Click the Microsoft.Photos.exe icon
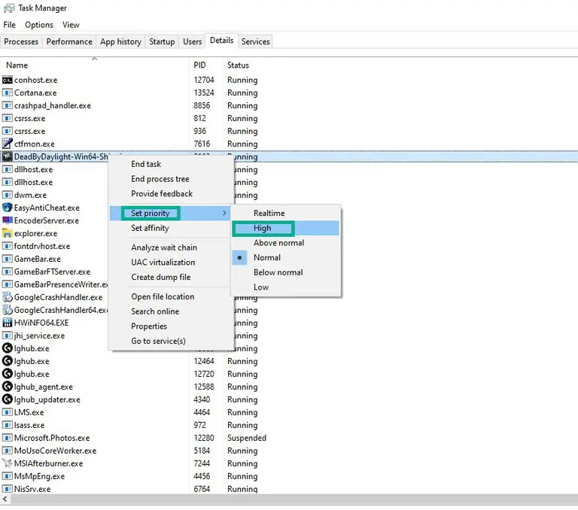The height and width of the screenshot is (510, 578). (7, 438)
